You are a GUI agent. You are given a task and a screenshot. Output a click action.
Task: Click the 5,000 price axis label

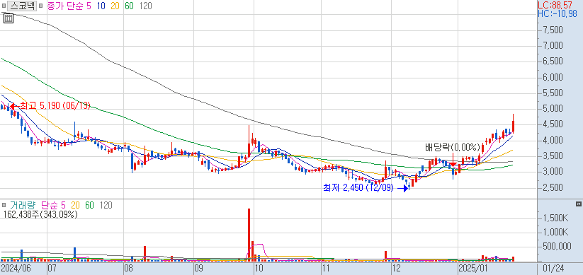[x=553, y=109]
